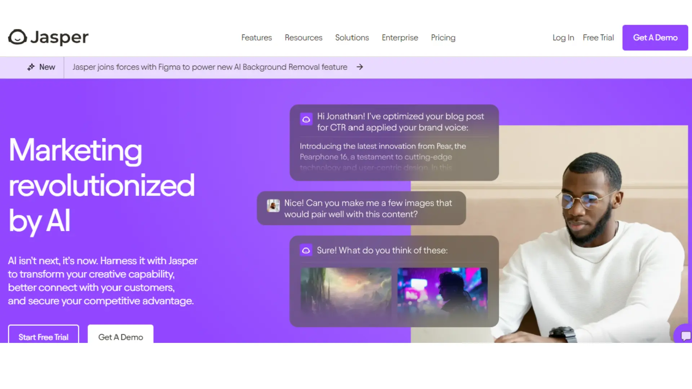Open the Features dropdown menu
Viewport: 692px width, 389px height.
pyautogui.click(x=256, y=37)
